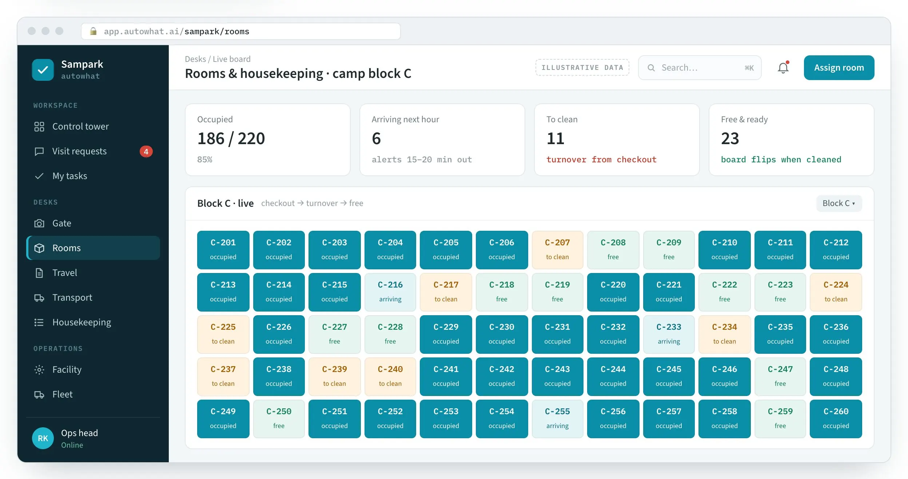This screenshot has height=479, width=908.
Task: Open Visit requests page
Action: (93, 151)
